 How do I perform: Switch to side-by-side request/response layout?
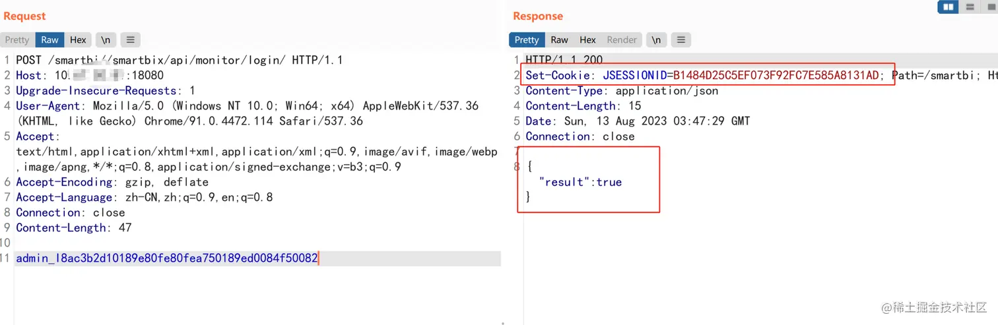(x=948, y=7)
